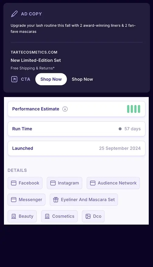This screenshot has width=153, height=267.
Task: Click the building icon in Beauty tag
Action: click(x=14, y=216)
